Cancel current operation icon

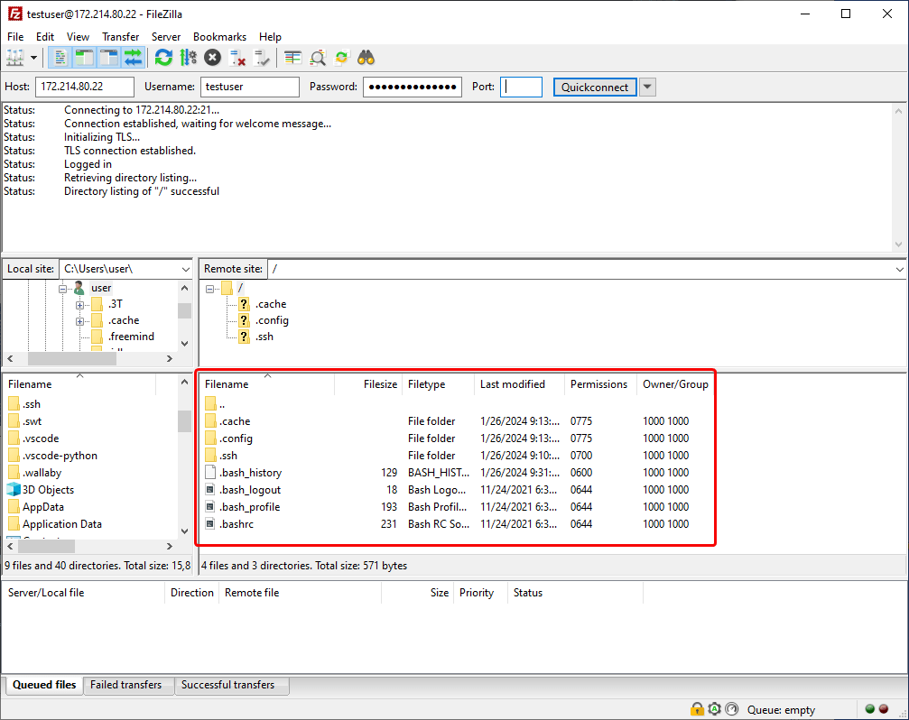point(213,58)
